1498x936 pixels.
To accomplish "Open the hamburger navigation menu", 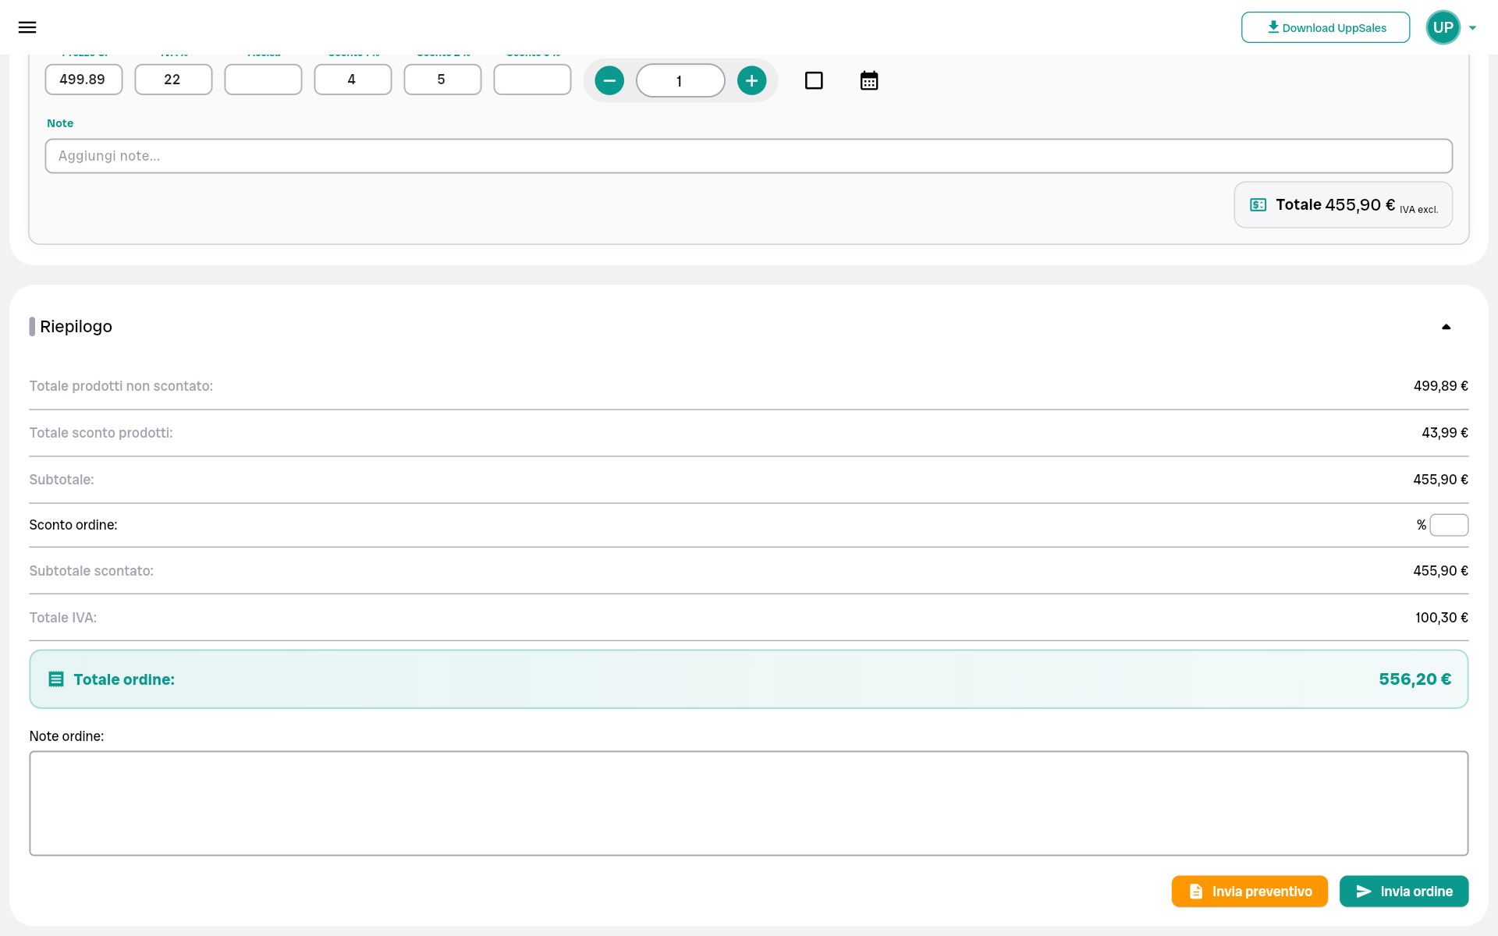I will coord(27,27).
